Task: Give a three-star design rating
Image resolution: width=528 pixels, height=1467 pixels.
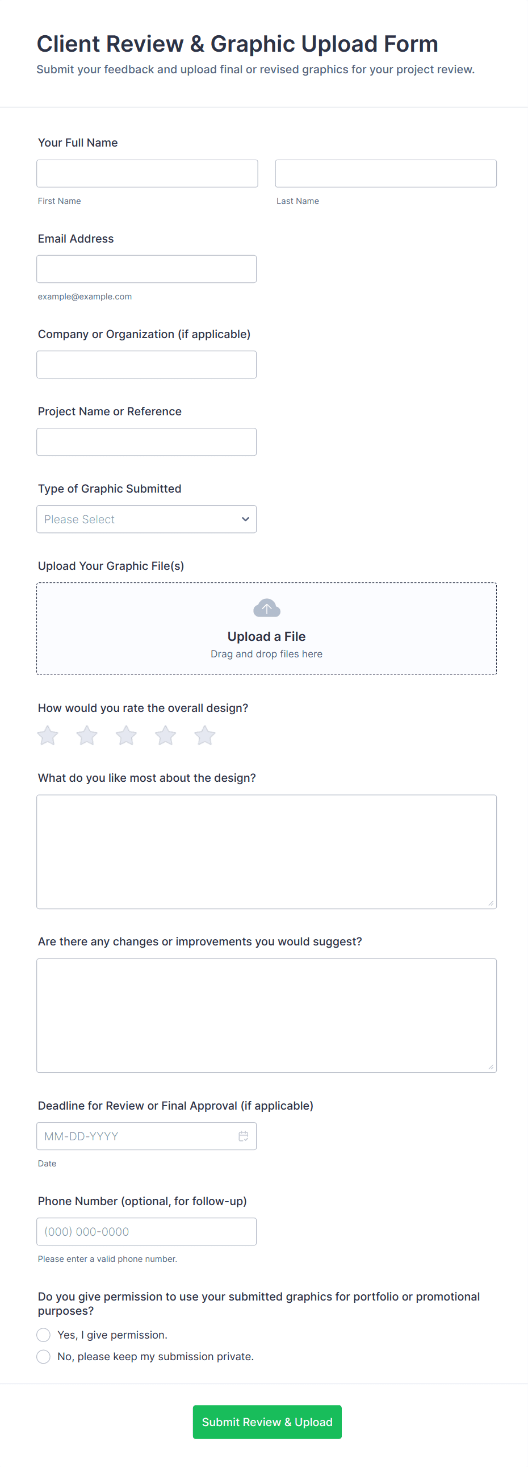Action: pyautogui.click(x=126, y=735)
